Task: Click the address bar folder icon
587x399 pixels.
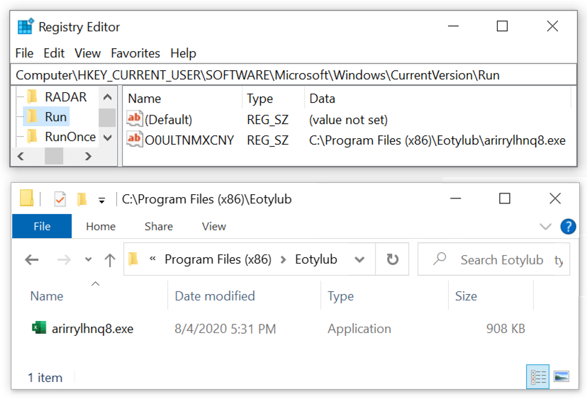Action: (x=133, y=259)
